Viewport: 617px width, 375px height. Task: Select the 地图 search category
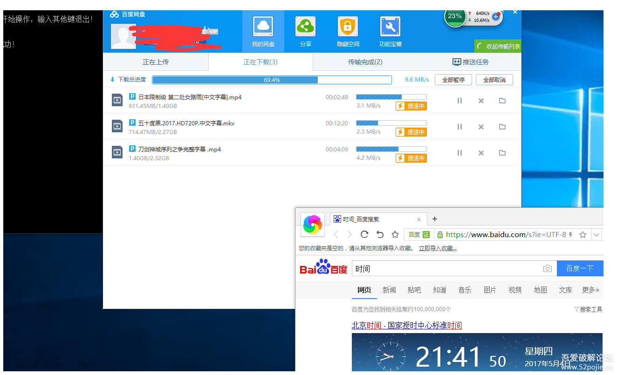[x=540, y=290]
